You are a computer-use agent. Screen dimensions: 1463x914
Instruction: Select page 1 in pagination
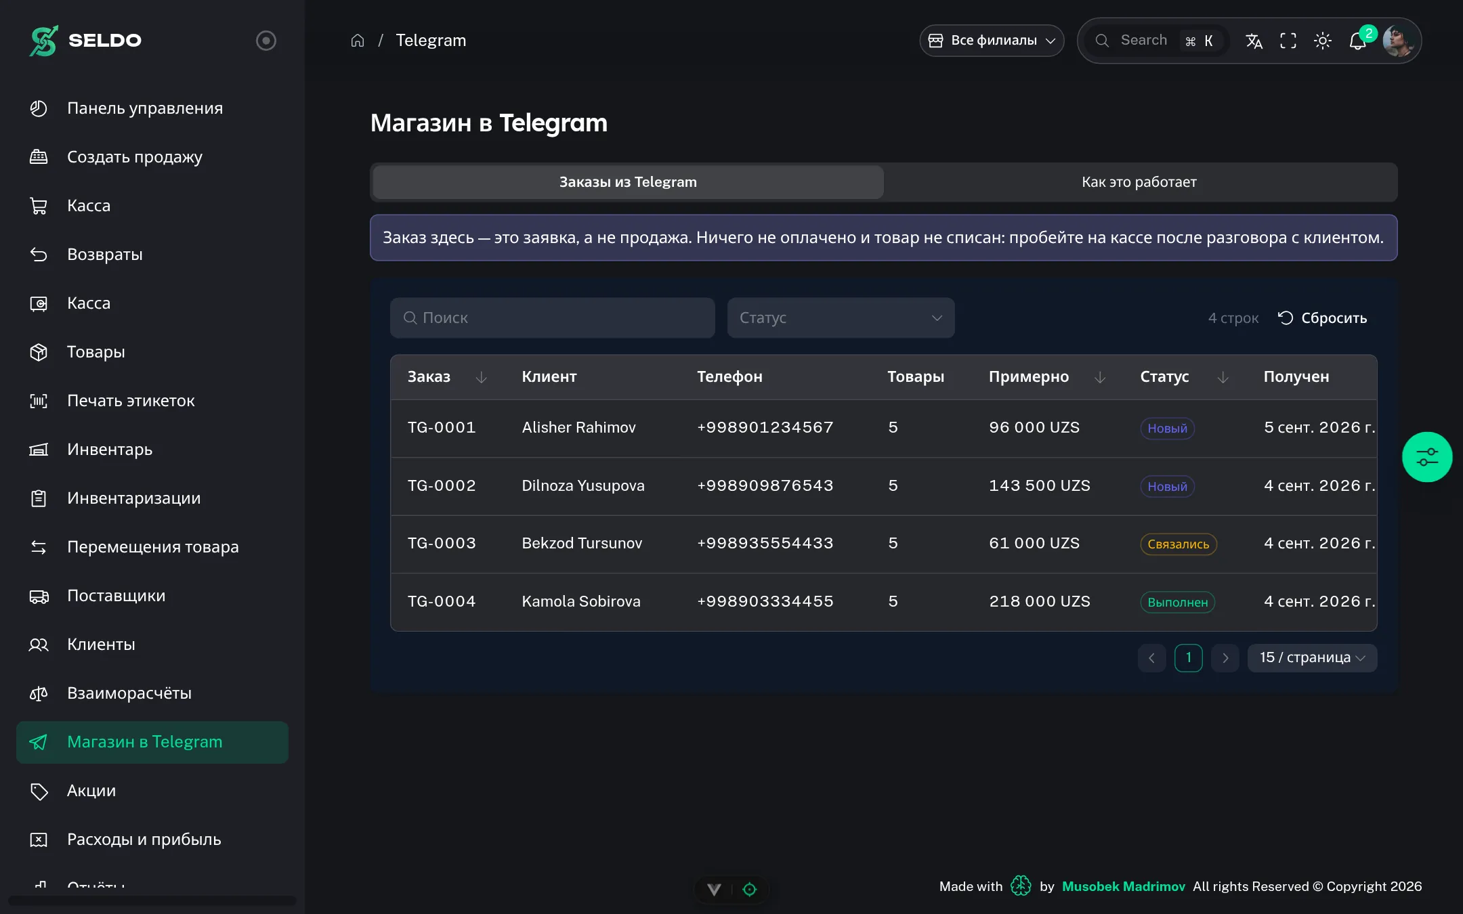click(1189, 658)
